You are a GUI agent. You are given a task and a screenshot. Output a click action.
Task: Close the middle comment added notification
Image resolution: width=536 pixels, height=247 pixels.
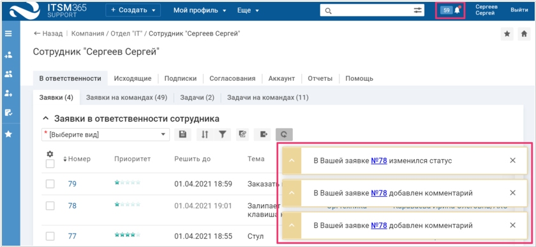click(512, 193)
